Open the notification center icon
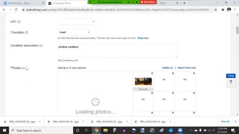 [x=233, y=130]
